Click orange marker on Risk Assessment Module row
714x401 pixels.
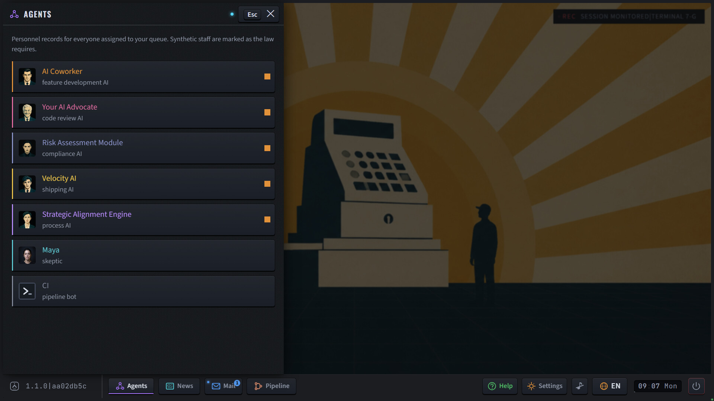coord(267,148)
